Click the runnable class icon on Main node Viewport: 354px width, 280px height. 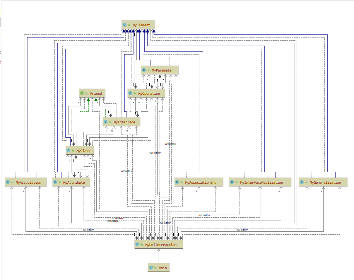pos(151,268)
